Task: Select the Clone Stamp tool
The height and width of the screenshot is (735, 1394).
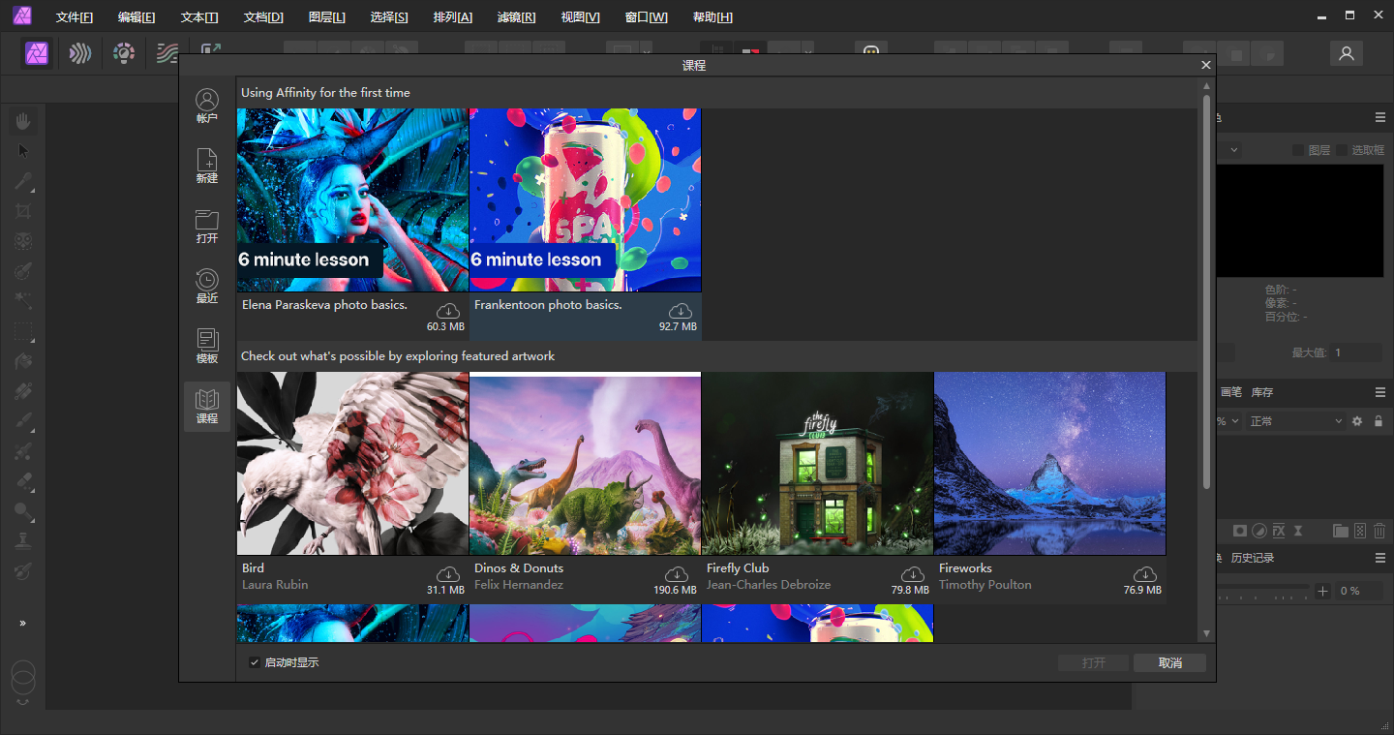Action: point(23,541)
